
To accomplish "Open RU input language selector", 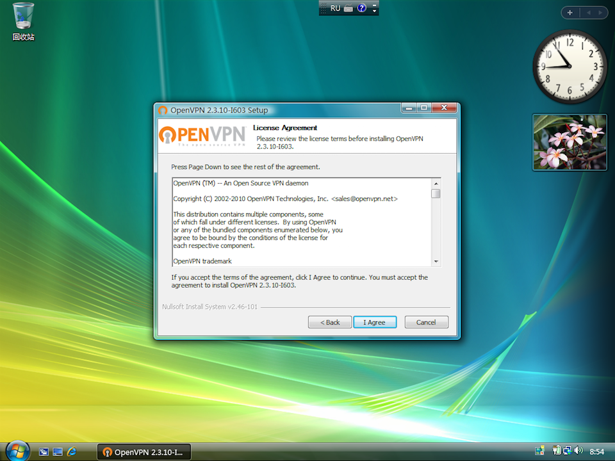I will click(335, 8).
